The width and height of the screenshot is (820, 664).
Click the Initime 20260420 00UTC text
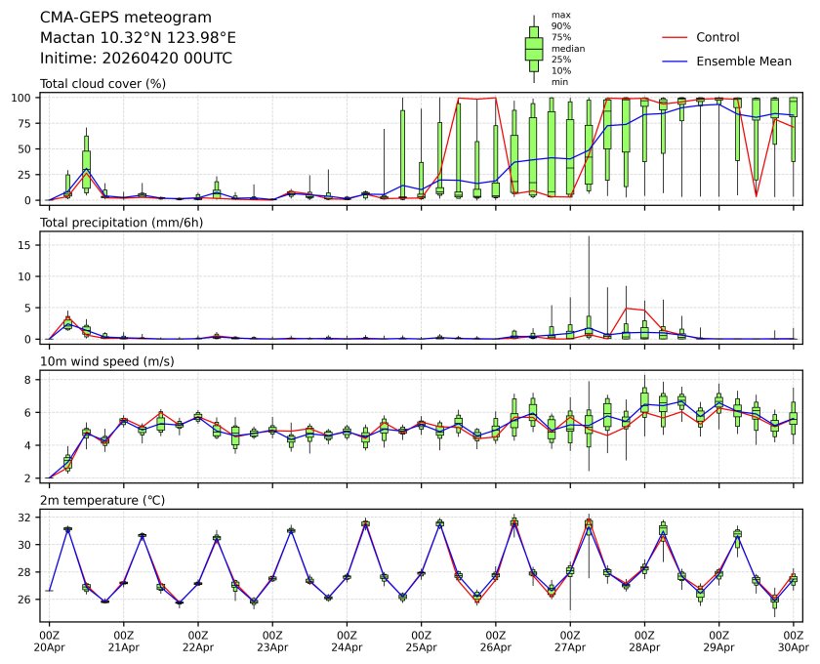click(136, 58)
